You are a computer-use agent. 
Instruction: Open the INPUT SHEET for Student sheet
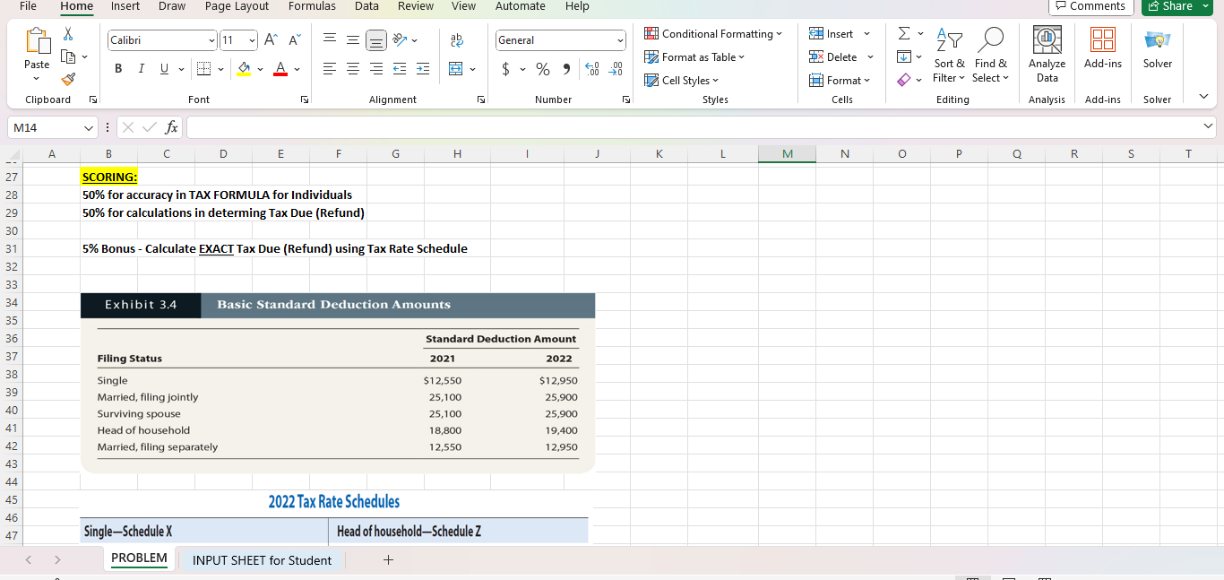point(262,558)
